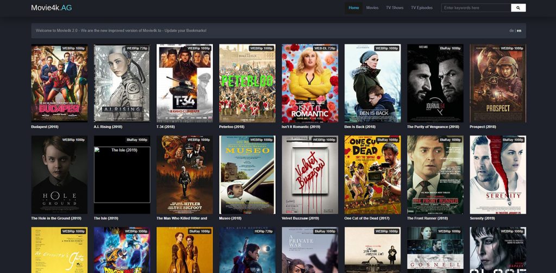Open the Ben Is Back poster

372,83
